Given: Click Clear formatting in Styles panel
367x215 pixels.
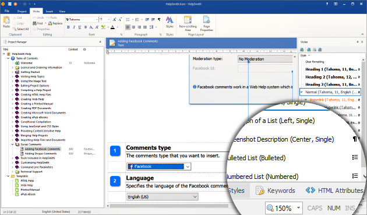Looking at the screenshot, I should 315,62.
